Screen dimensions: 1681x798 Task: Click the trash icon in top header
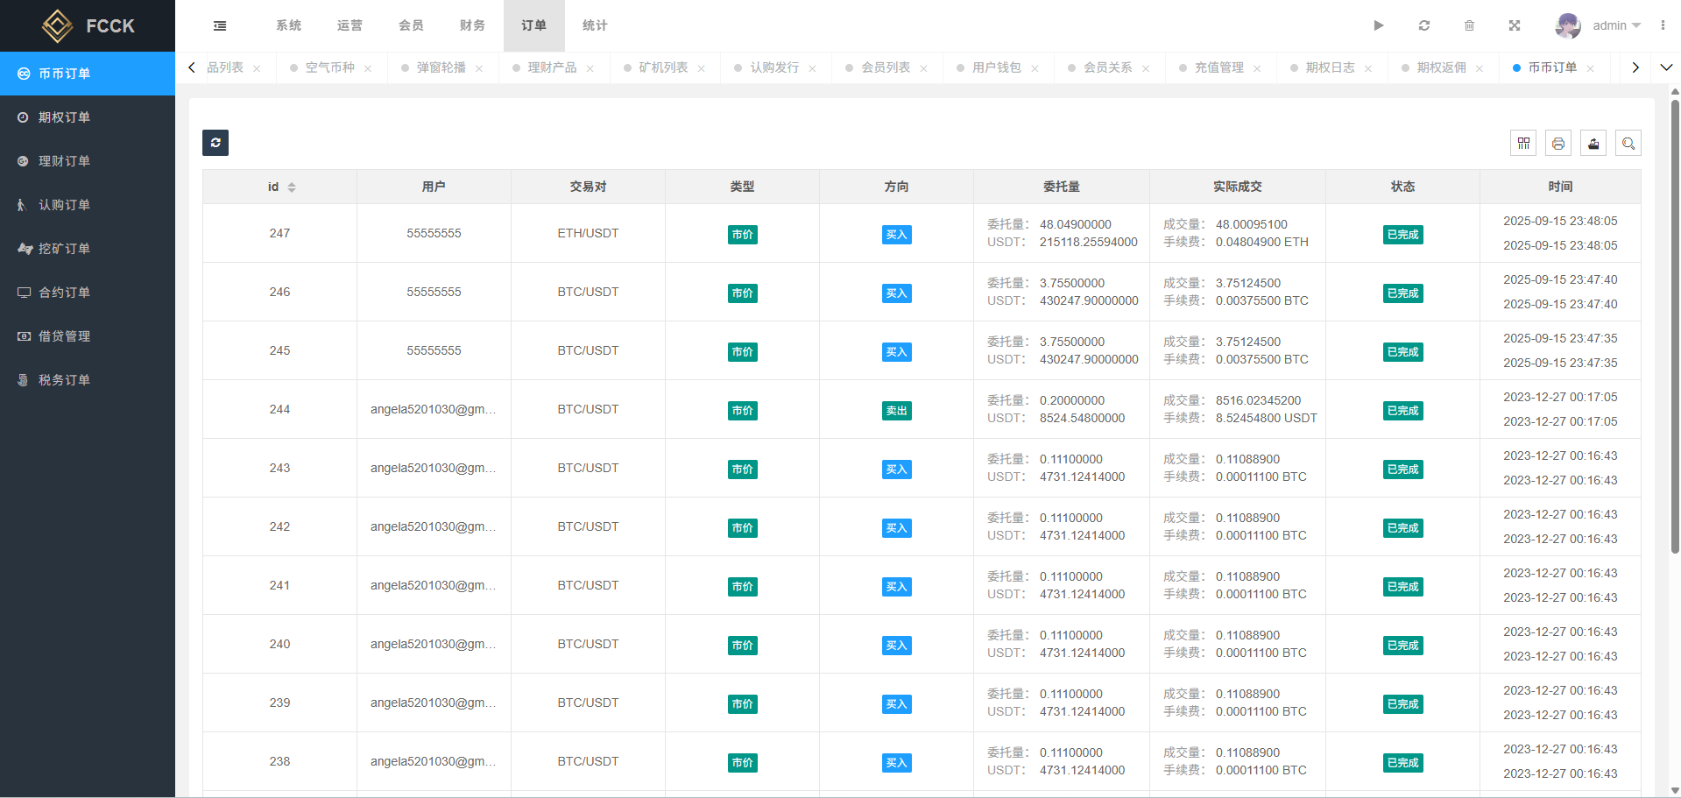[1469, 26]
